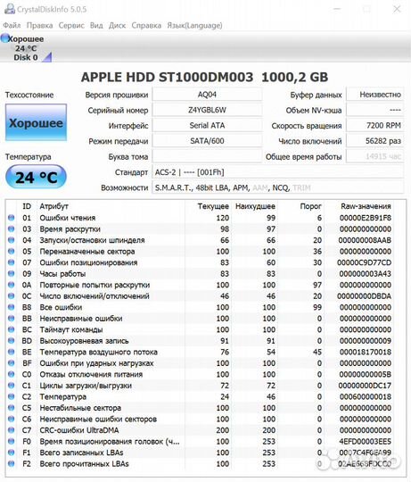Select the 'Часы работы' attribute name
This screenshot has height=482, width=411.
[x=62, y=274]
